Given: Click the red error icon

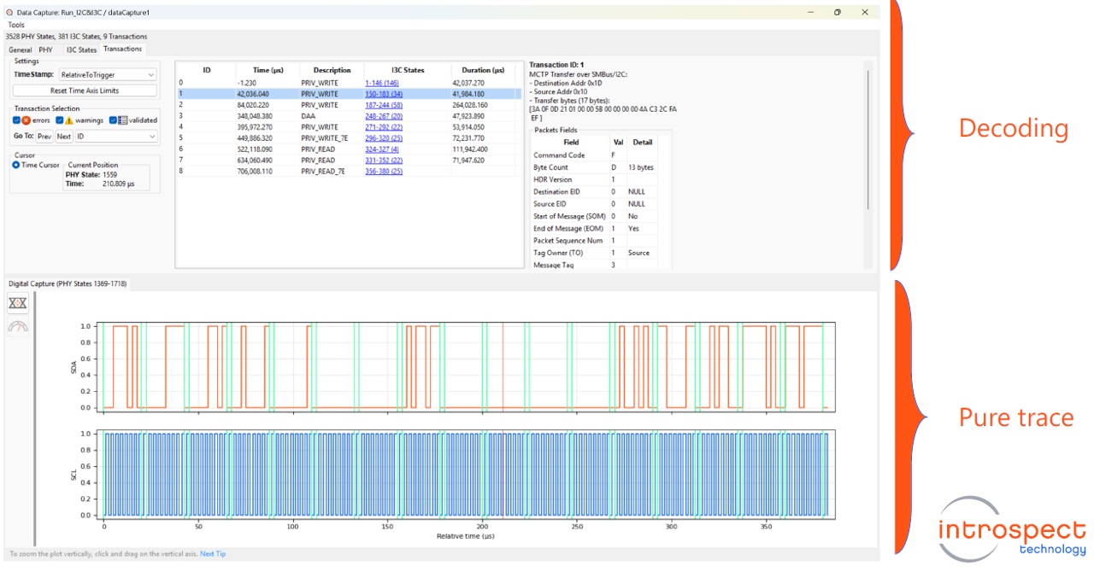Looking at the screenshot, I should click(x=26, y=120).
